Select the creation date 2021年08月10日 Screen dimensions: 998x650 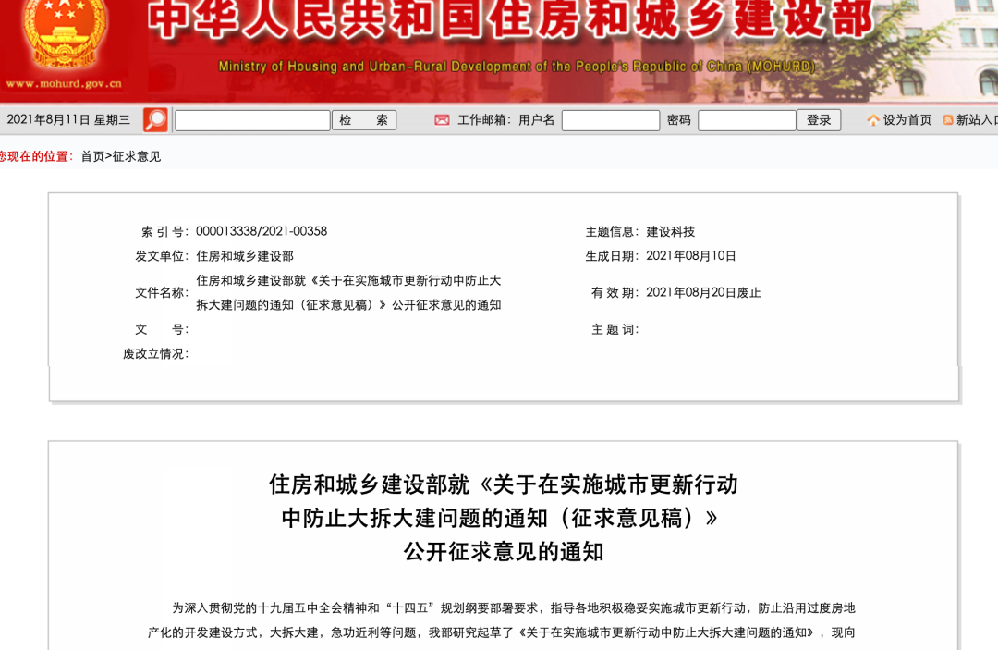690,256
